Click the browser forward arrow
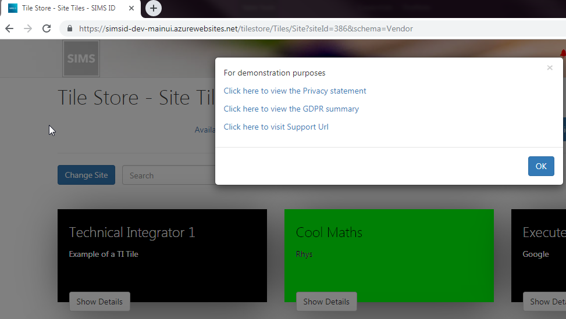Screen dimensions: 566x319 click(x=28, y=28)
